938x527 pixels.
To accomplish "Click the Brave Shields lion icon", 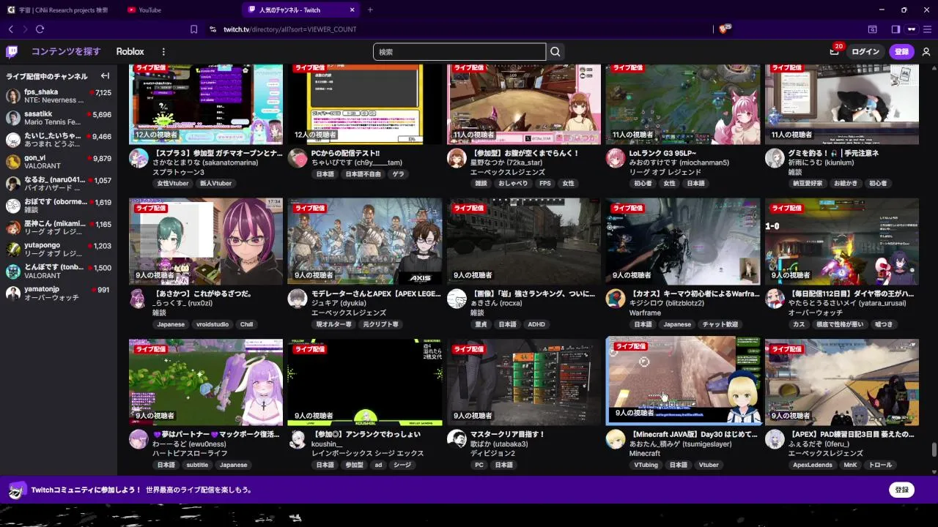I will tap(724, 29).
